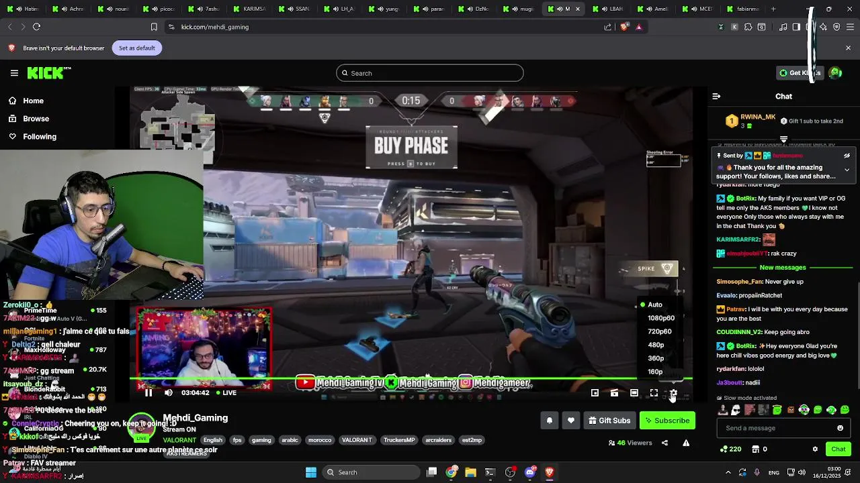Click the Gift Subs button
Image resolution: width=860 pixels, height=483 pixels.
(609, 421)
